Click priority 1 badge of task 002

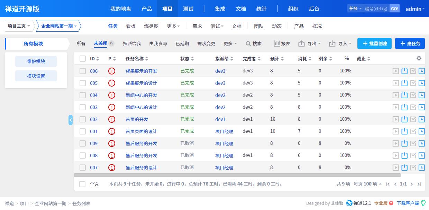(x=111, y=119)
